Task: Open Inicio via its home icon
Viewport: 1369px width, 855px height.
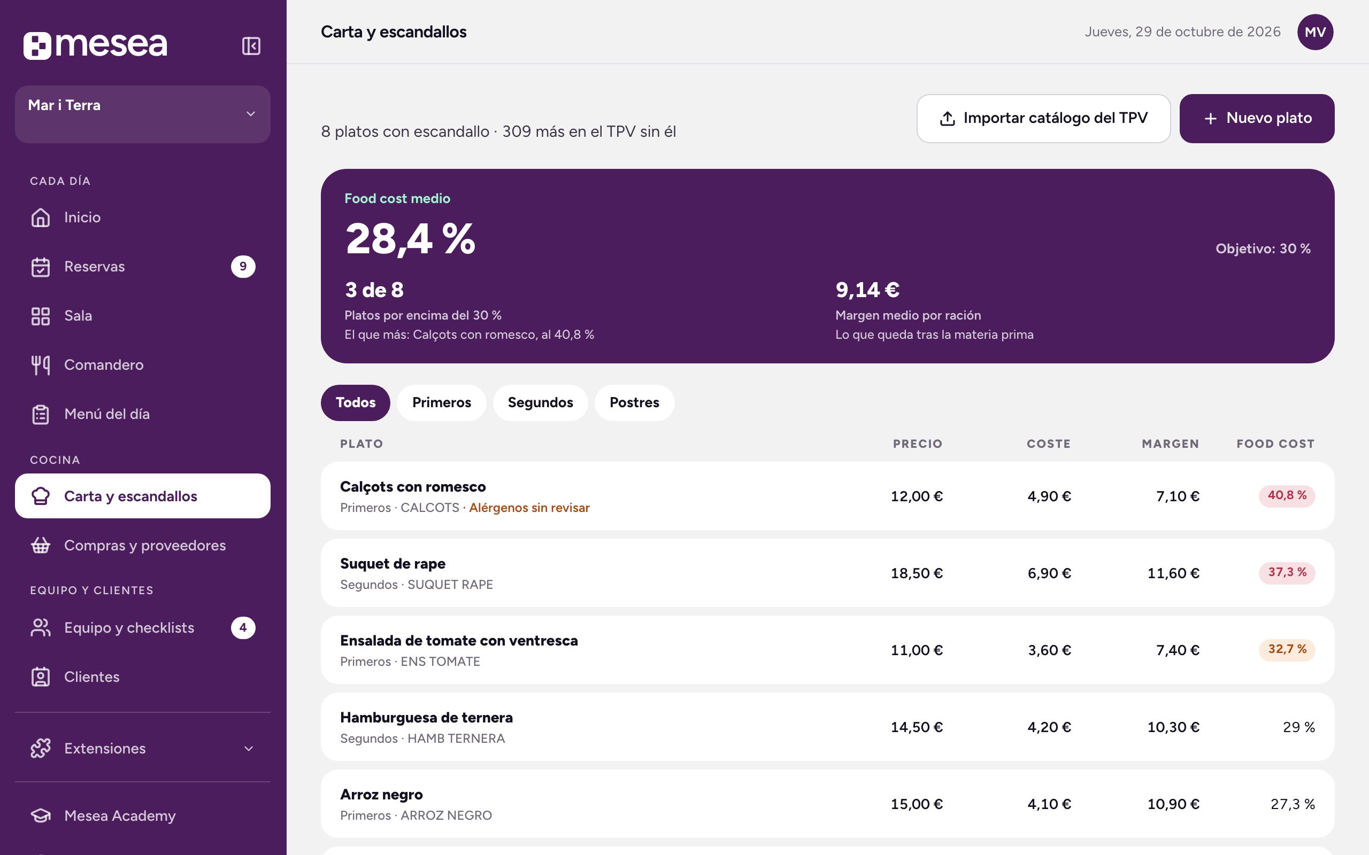Action: [41, 217]
